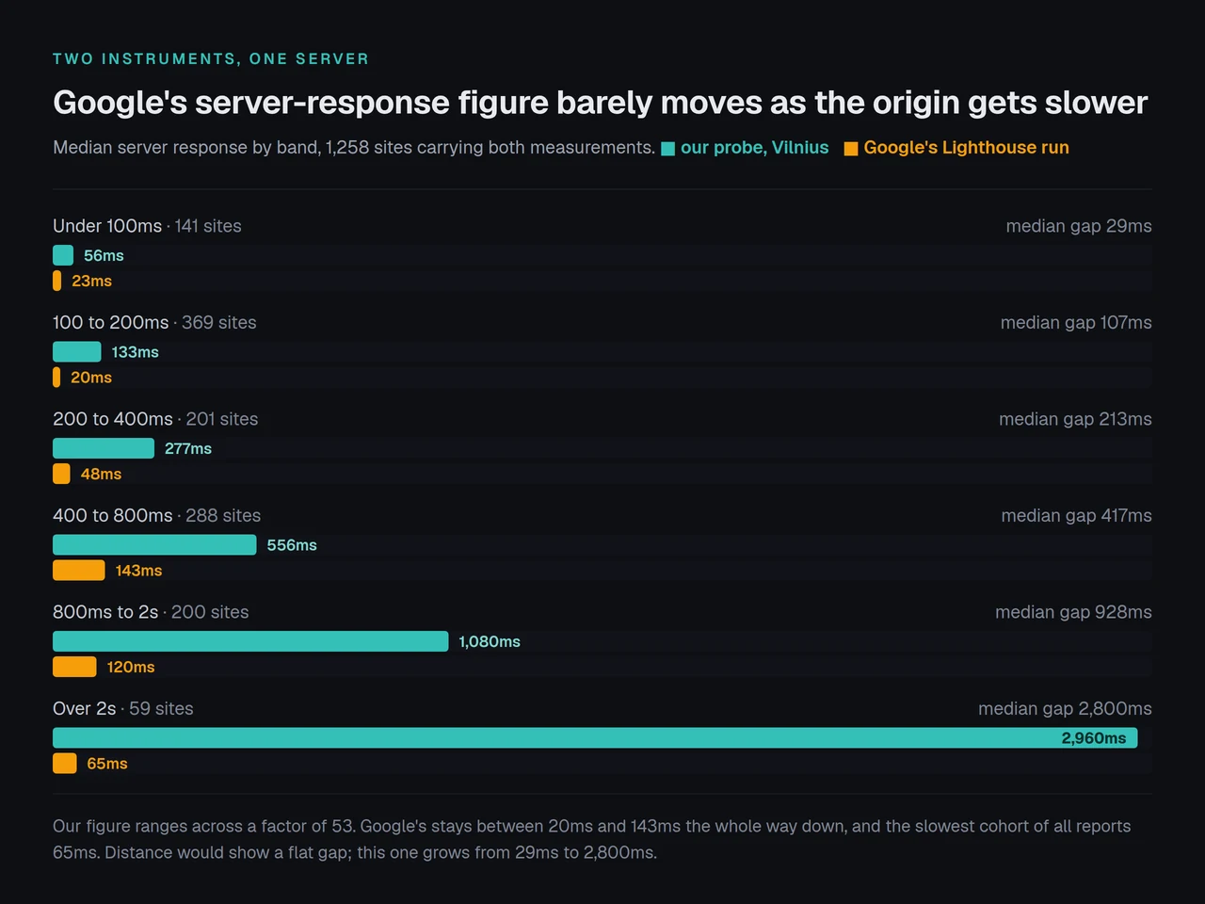Click the orange bar labeled 120ms

(x=74, y=667)
